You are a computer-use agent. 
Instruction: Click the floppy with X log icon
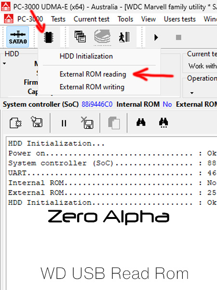tap(87, 123)
